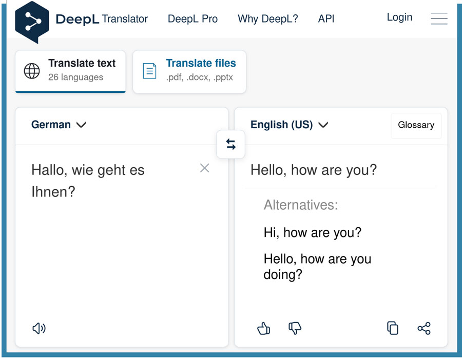Give thumbs up to translation

pyautogui.click(x=264, y=328)
